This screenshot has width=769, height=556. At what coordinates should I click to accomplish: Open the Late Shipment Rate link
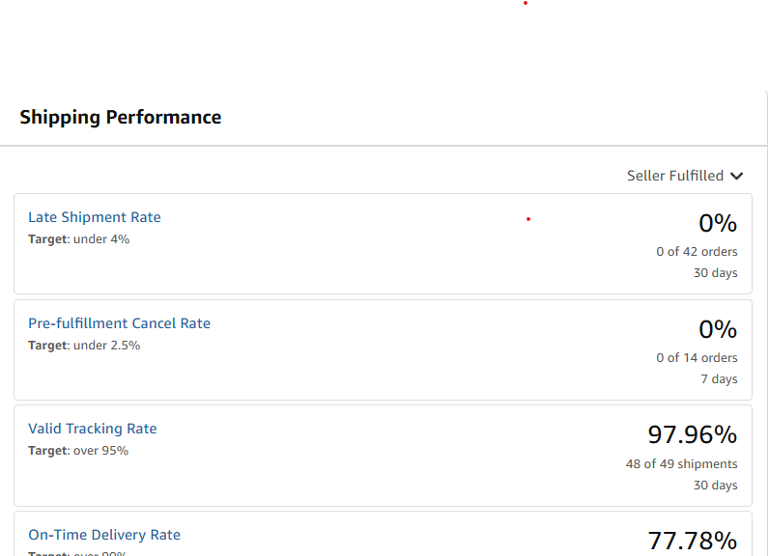click(x=94, y=217)
